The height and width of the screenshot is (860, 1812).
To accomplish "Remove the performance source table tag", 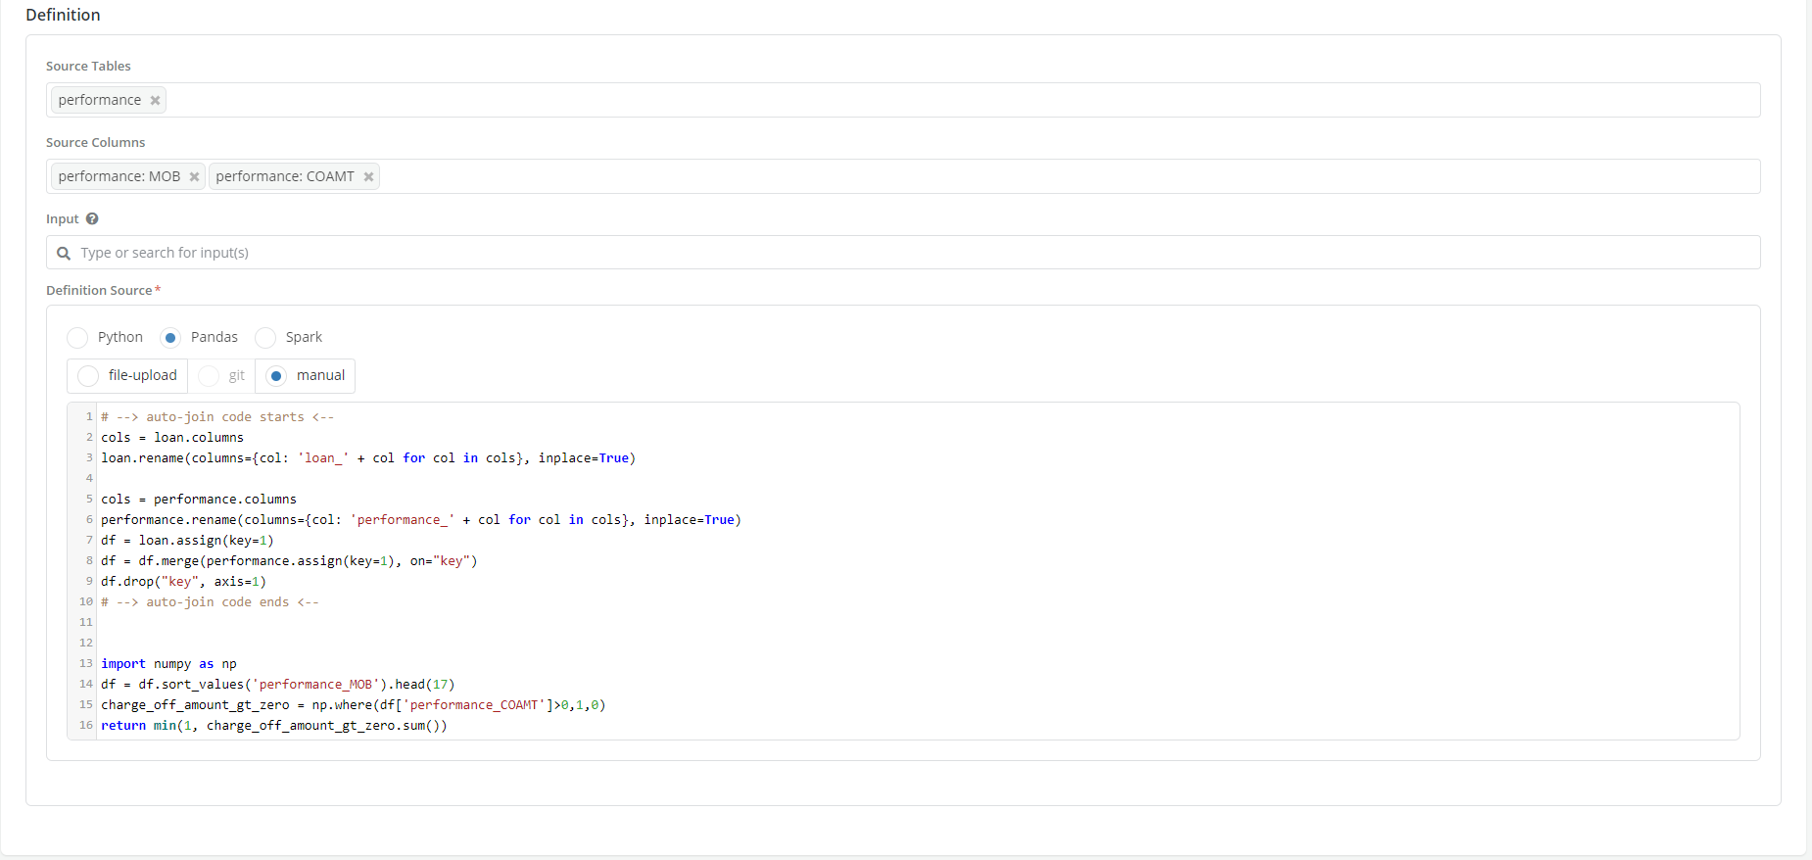I will click(155, 101).
